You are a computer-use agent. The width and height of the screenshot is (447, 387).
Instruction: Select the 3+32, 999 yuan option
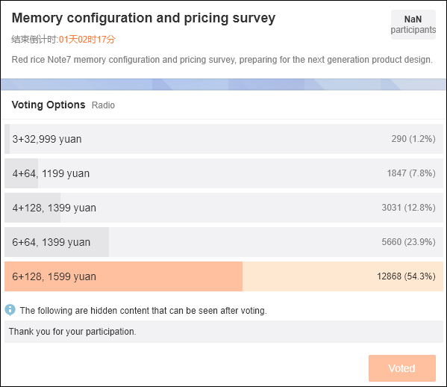tap(224, 139)
